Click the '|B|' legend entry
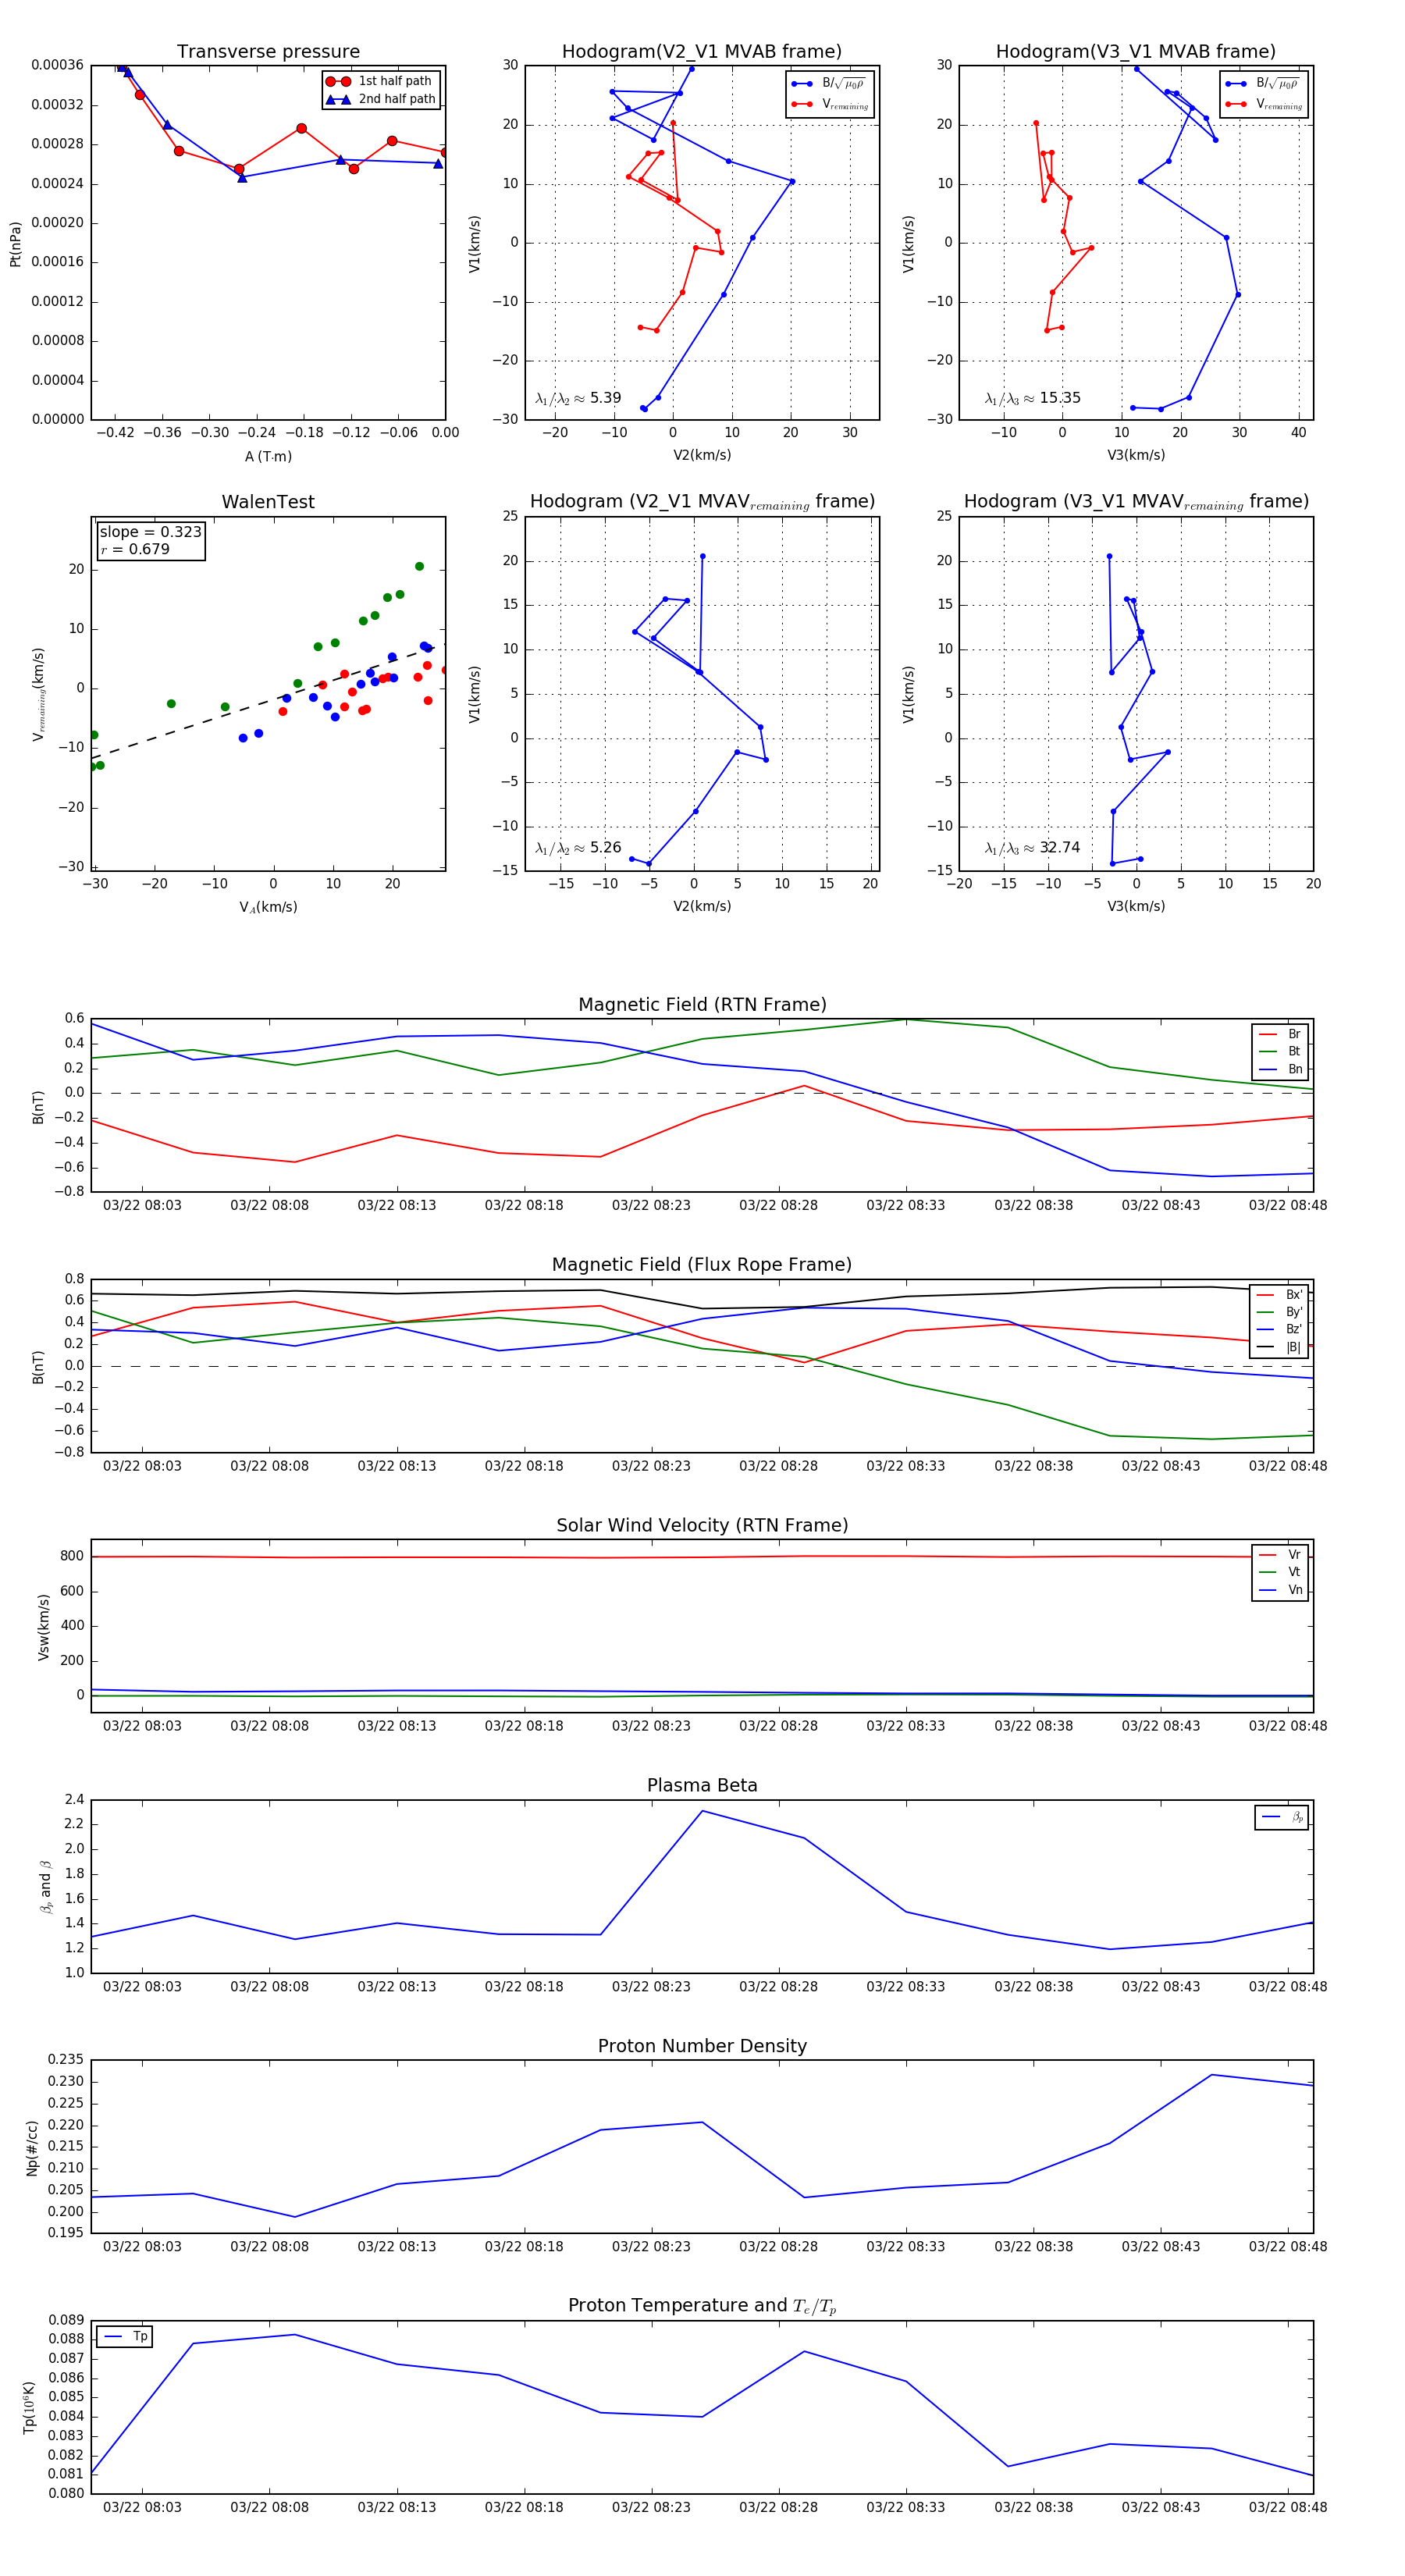 point(1280,1347)
